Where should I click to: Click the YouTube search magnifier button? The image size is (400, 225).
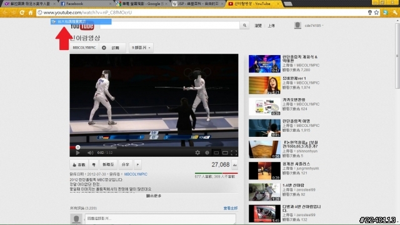click(x=244, y=25)
